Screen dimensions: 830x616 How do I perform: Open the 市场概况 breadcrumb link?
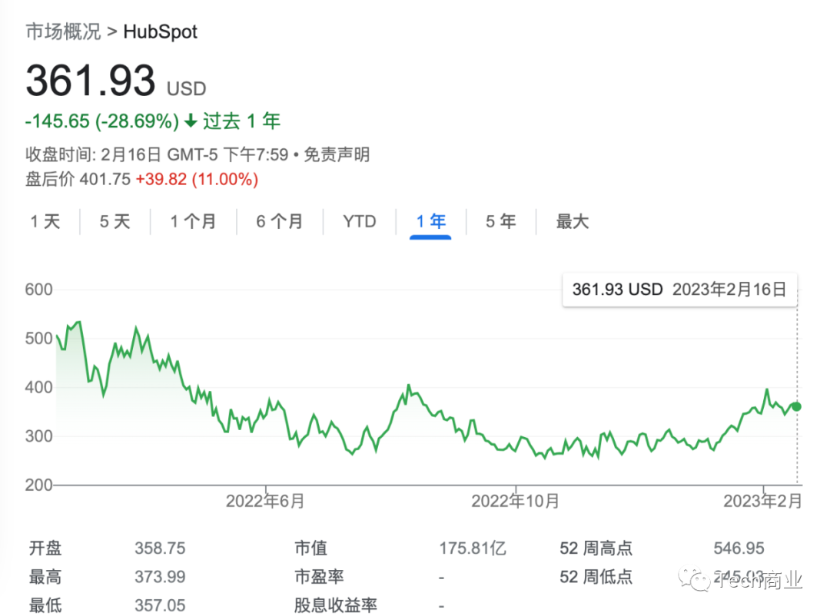[63, 31]
